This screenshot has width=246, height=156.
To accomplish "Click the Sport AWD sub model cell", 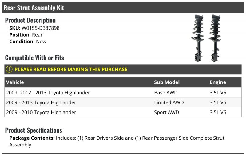I will coord(166,112).
